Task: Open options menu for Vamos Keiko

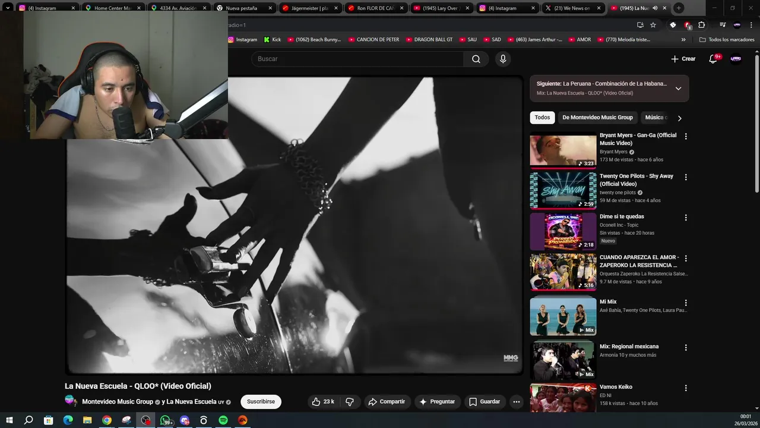Action: [x=686, y=388]
